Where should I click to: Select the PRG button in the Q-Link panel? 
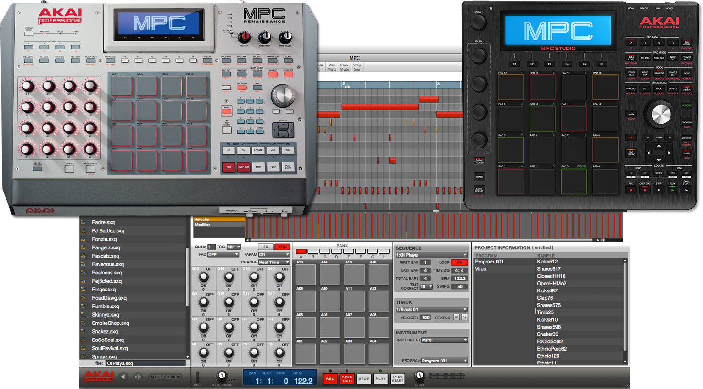tap(282, 247)
